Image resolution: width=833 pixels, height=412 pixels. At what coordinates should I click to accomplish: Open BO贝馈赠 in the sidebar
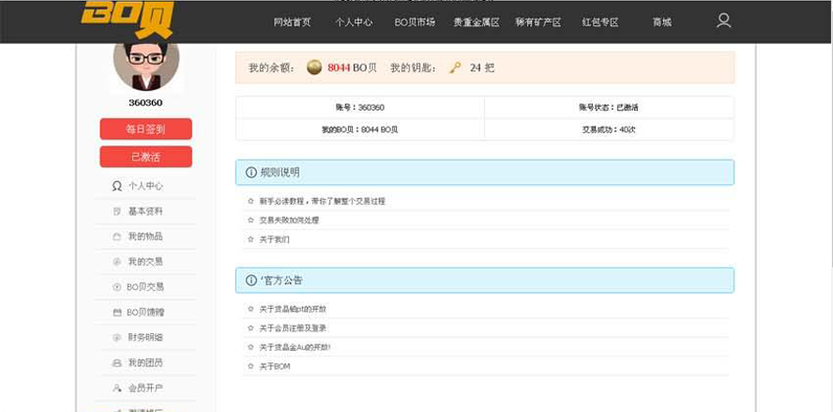146,313
